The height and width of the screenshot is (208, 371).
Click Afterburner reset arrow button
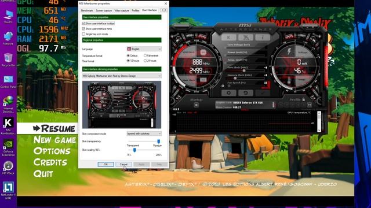[x=246, y=92]
